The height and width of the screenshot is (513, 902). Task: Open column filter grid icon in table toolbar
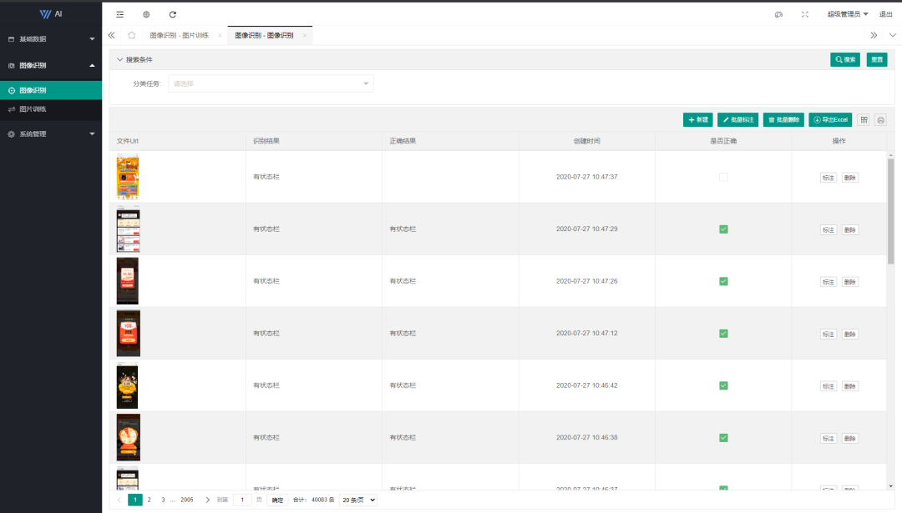864,119
